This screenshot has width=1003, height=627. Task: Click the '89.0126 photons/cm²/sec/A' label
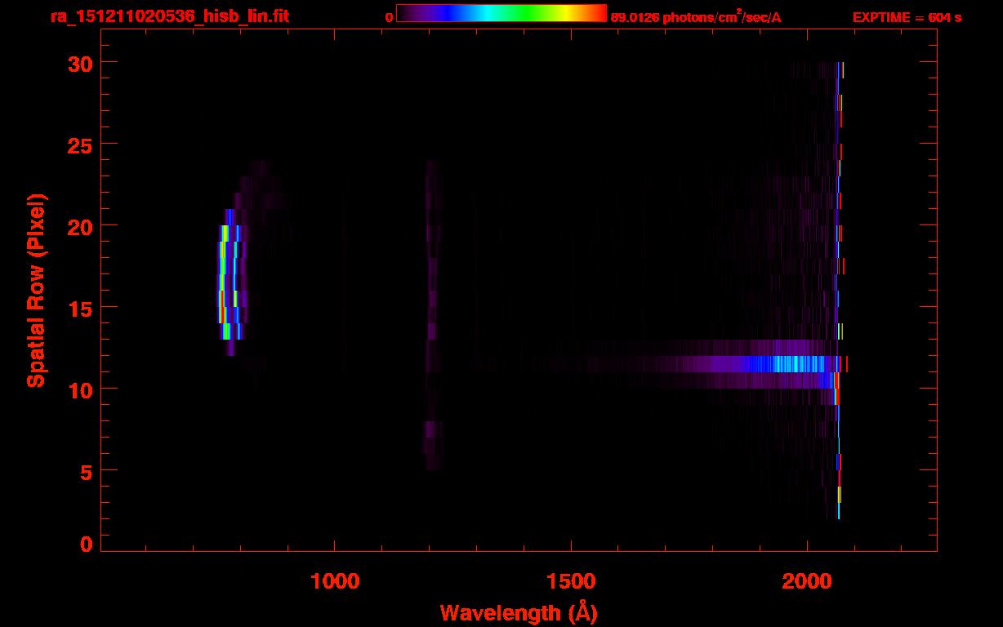point(696,17)
